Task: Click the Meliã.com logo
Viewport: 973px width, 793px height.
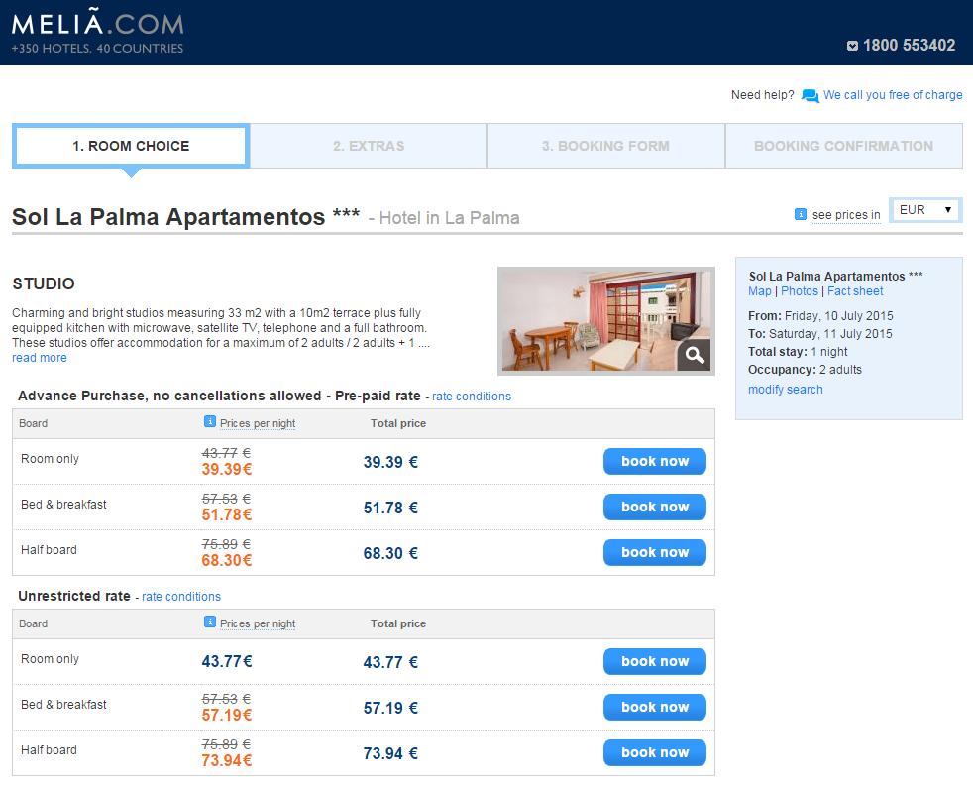Action: click(98, 33)
